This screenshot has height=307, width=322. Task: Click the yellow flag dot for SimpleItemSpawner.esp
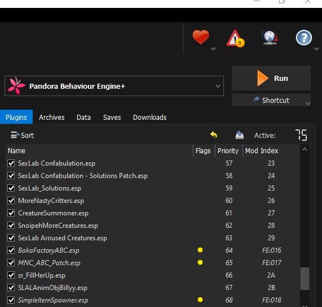(x=200, y=300)
